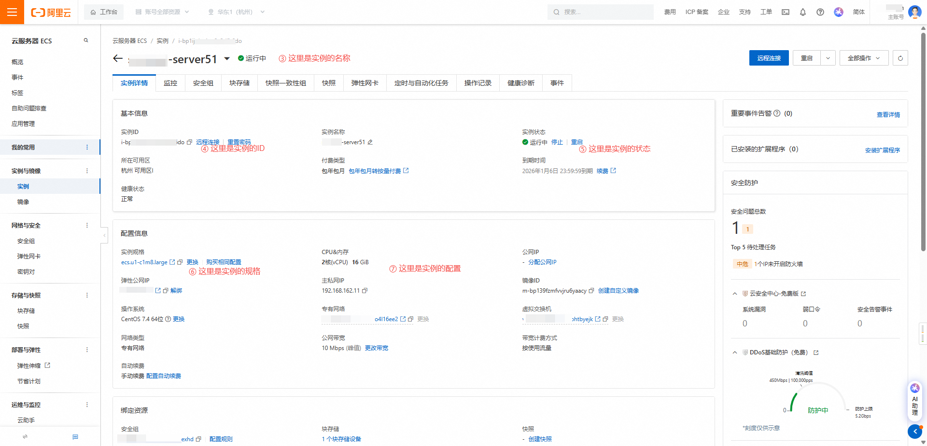Open the 全部操作 dropdown
Viewport: 927px width, 446px height.
pyautogui.click(x=864, y=58)
